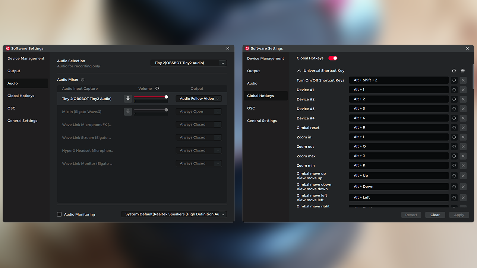The width and height of the screenshot is (477, 268).
Task: Open the Audio Follow Video output dropdown
Action: 199,99
